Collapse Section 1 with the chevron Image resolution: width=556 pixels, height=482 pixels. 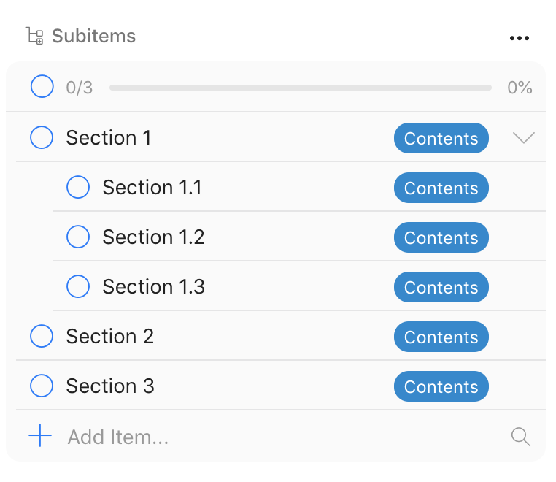click(x=523, y=138)
